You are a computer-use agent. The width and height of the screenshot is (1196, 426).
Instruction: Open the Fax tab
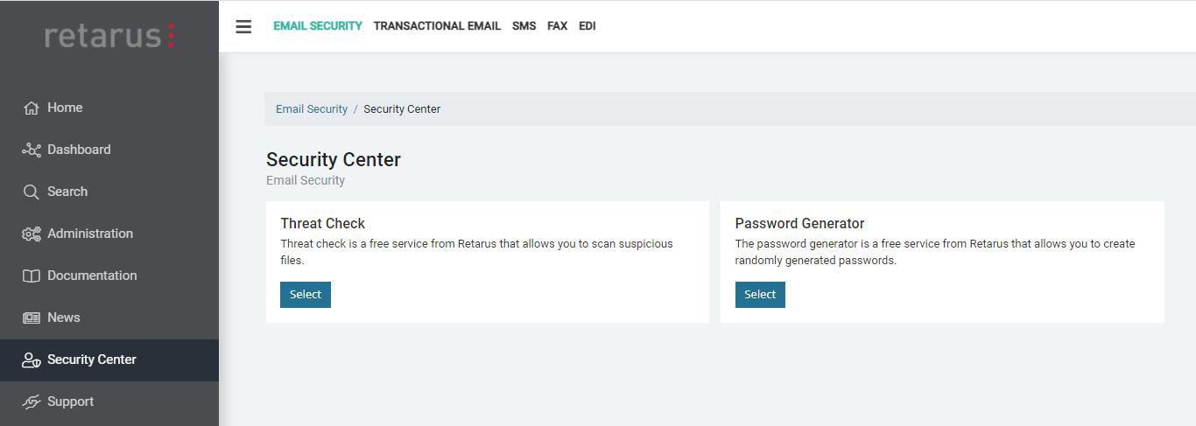point(557,26)
